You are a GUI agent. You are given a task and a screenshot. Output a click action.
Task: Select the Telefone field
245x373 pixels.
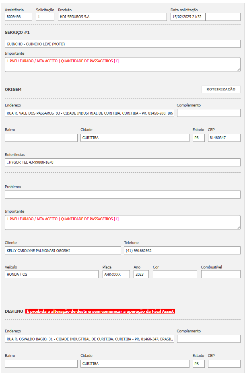pos(182,250)
